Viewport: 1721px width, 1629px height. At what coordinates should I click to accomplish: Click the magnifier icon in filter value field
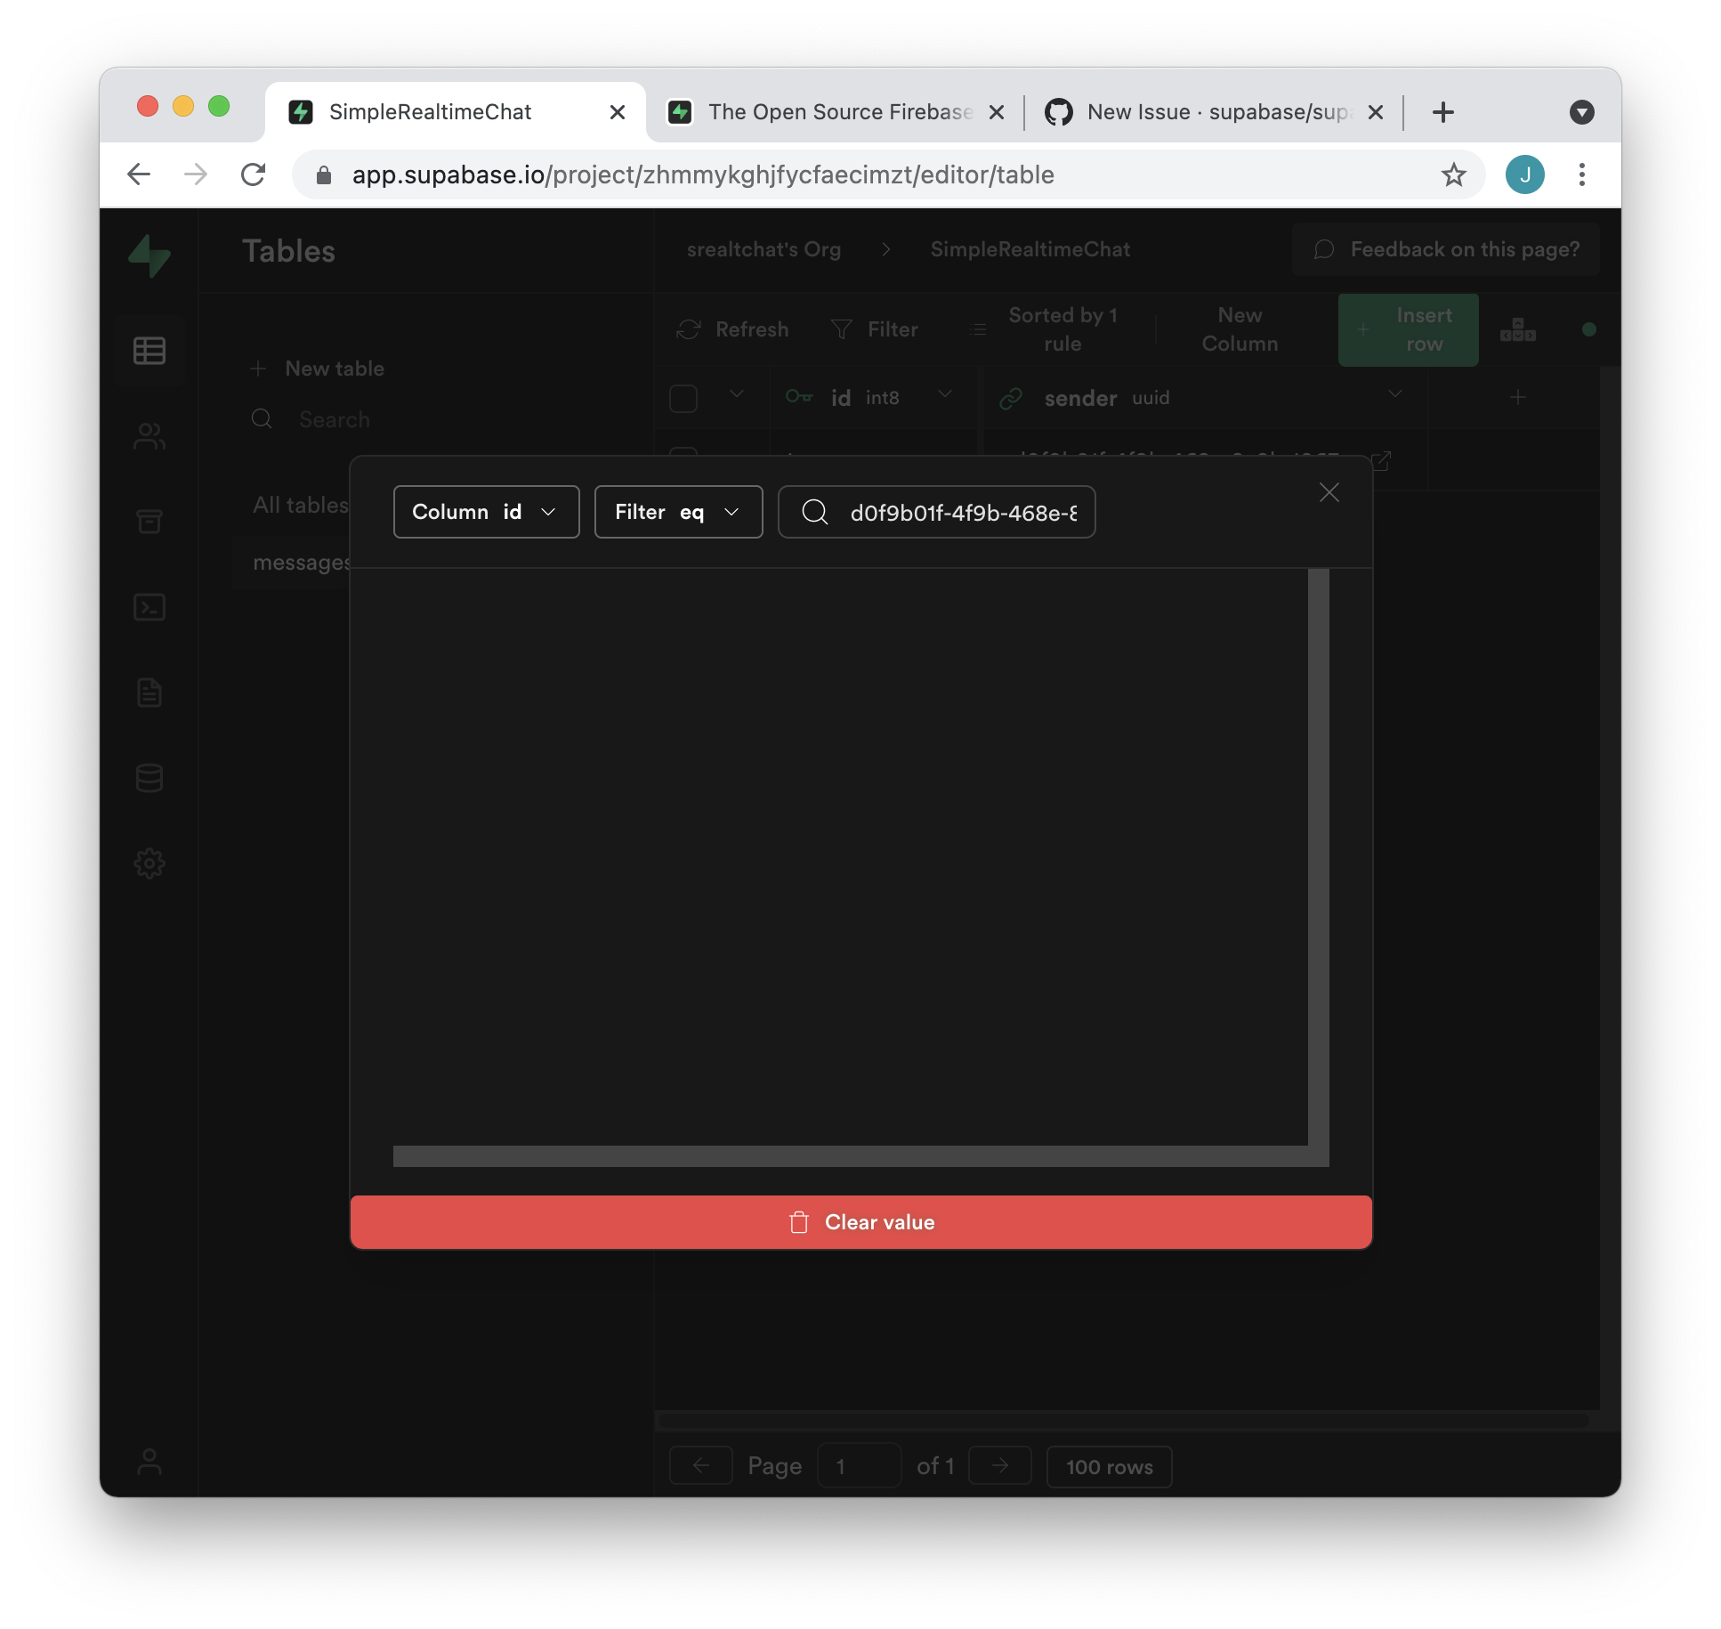coord(814,511)
